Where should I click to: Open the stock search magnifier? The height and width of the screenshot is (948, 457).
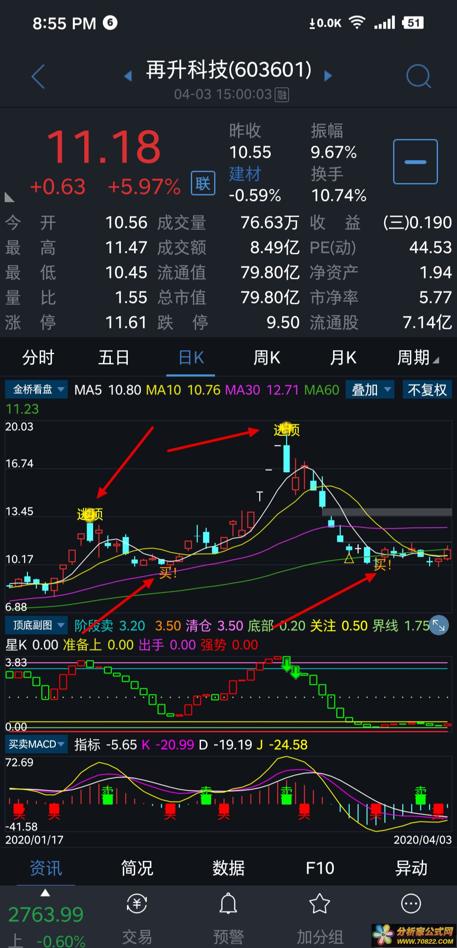tap(418, 77)
